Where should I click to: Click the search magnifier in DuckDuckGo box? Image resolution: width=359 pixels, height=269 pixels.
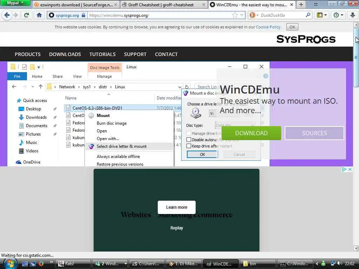tap(308, 15)
